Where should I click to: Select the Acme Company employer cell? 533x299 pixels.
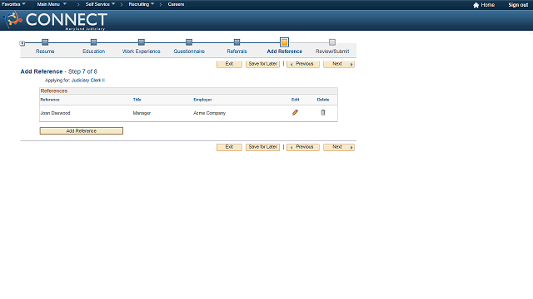(x=209, y=113)
